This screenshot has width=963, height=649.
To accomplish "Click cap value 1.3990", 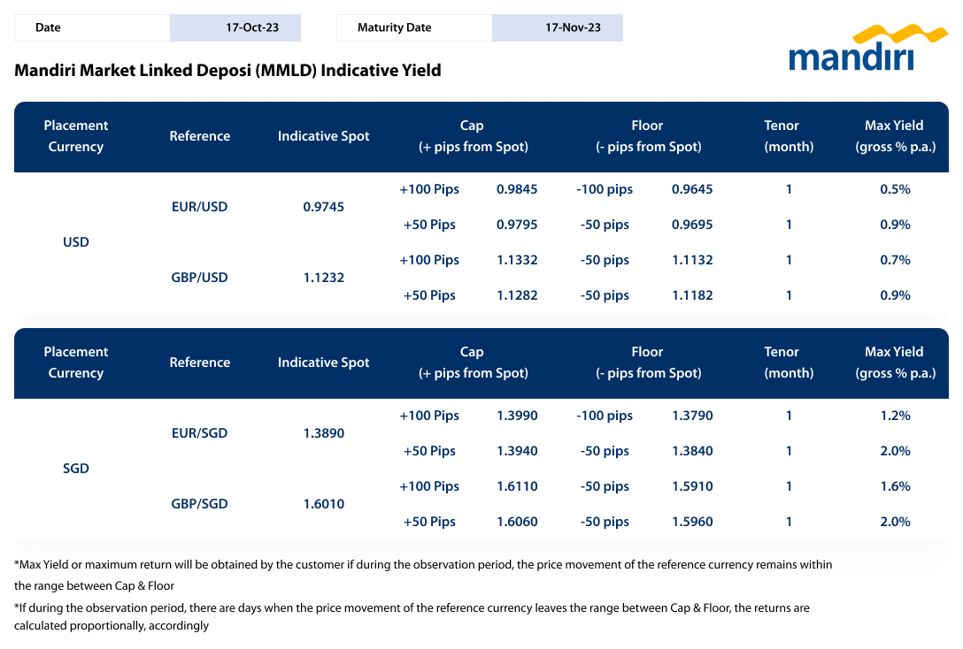I will tap(517, 416).
